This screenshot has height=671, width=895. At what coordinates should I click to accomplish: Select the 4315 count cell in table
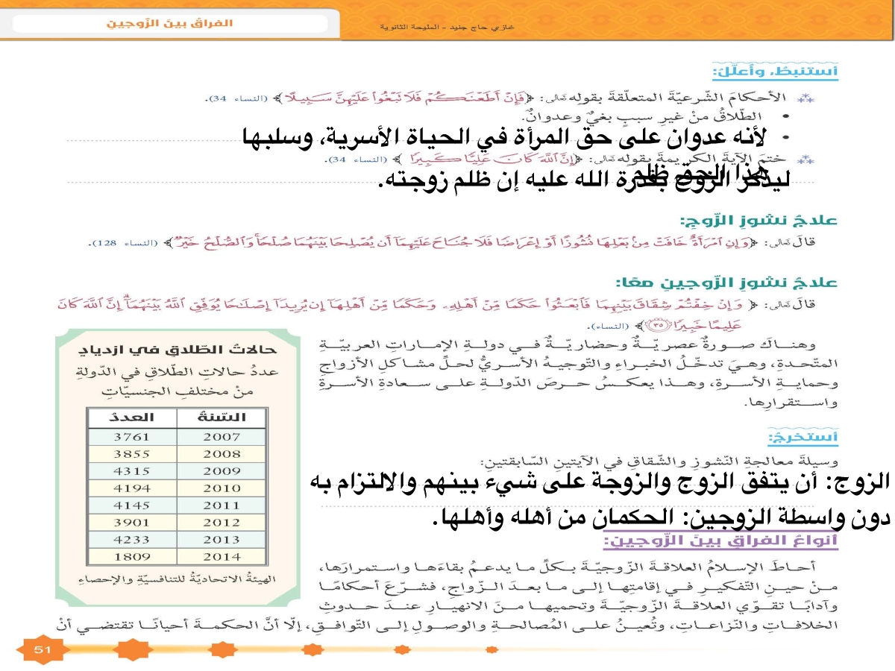pyautogui.click(x=132, y=471)
